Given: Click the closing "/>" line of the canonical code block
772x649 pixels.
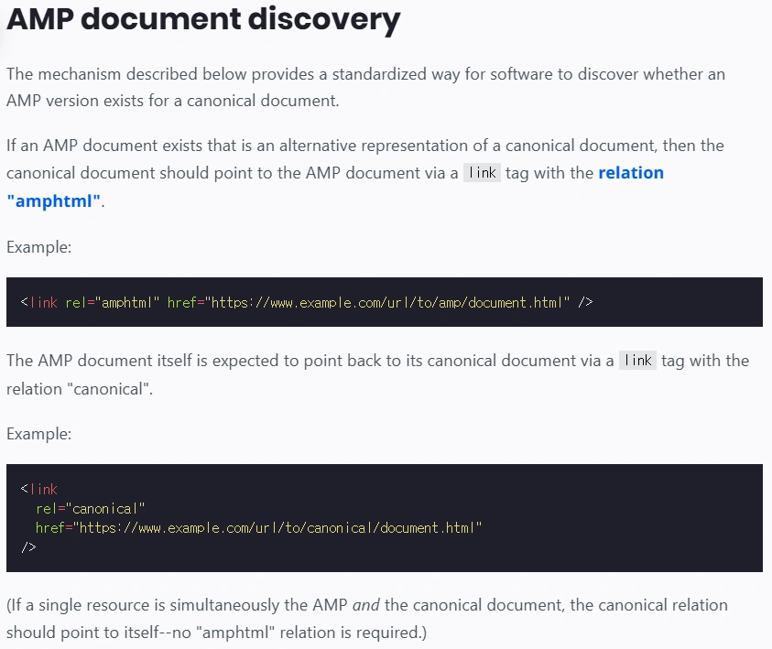Looking at the screenshot, I should (28, 546).
